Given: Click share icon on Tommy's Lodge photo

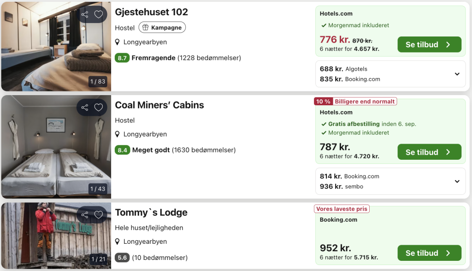Looking at the screenshot, I should pos(85,215).
